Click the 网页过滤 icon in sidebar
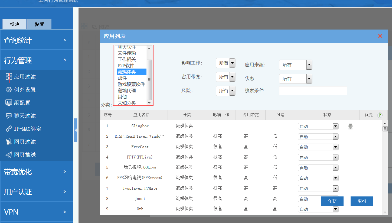 click(9, 142)
